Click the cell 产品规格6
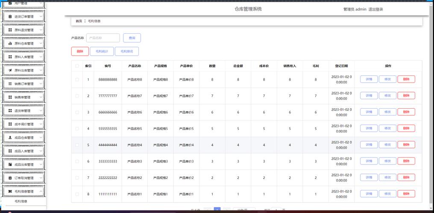This screenshot has height=213, width=434. point(161,112)
